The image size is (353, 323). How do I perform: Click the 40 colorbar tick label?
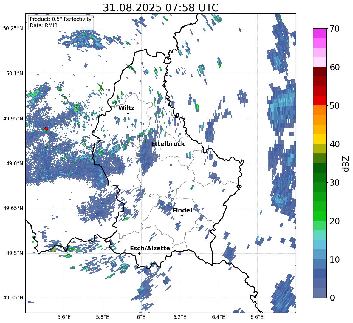point(335,144)
